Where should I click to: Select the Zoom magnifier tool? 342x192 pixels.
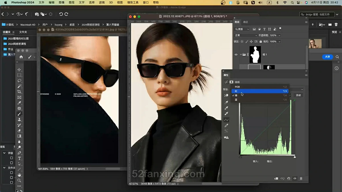19,181
